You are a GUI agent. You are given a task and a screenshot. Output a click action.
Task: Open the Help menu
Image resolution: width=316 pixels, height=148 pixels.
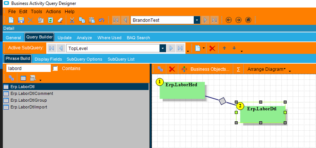[x=70, y=12]
